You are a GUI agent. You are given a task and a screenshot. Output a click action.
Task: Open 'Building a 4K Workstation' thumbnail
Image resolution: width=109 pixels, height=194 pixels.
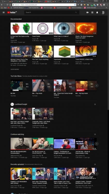click(x=21, y=174)
